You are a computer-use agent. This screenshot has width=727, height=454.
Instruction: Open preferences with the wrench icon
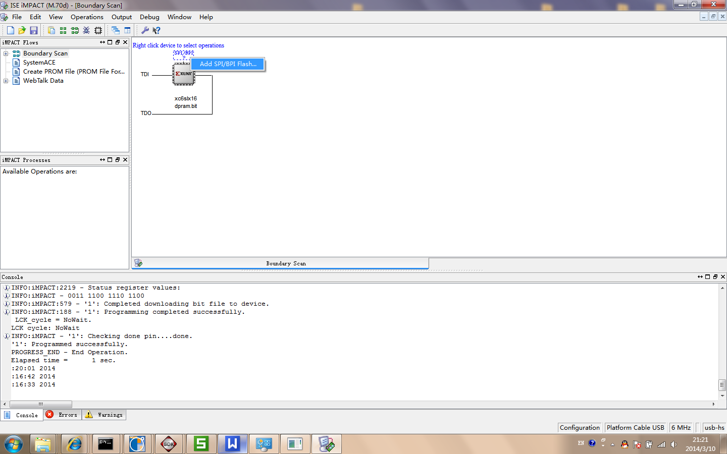(x=145, y=30)
